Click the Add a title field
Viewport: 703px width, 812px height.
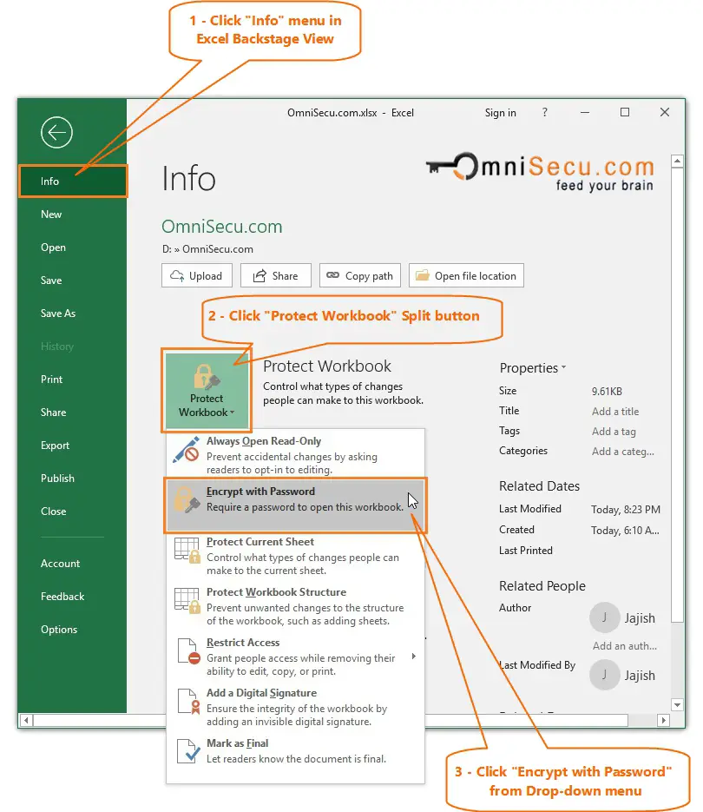click(x=615, y=411)
